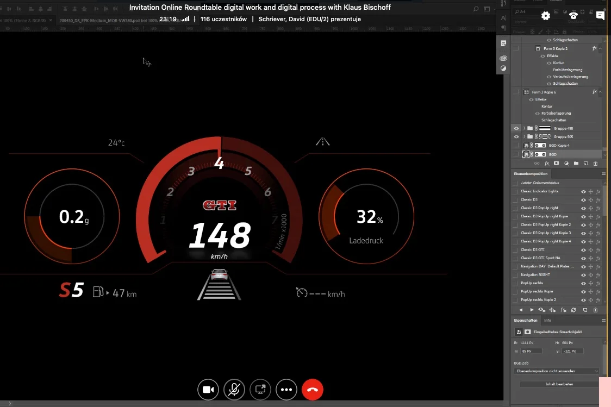Open the Ebenenkomposition panel menu
The height and width of the screenshot is (407, 611).
[603, 174]
